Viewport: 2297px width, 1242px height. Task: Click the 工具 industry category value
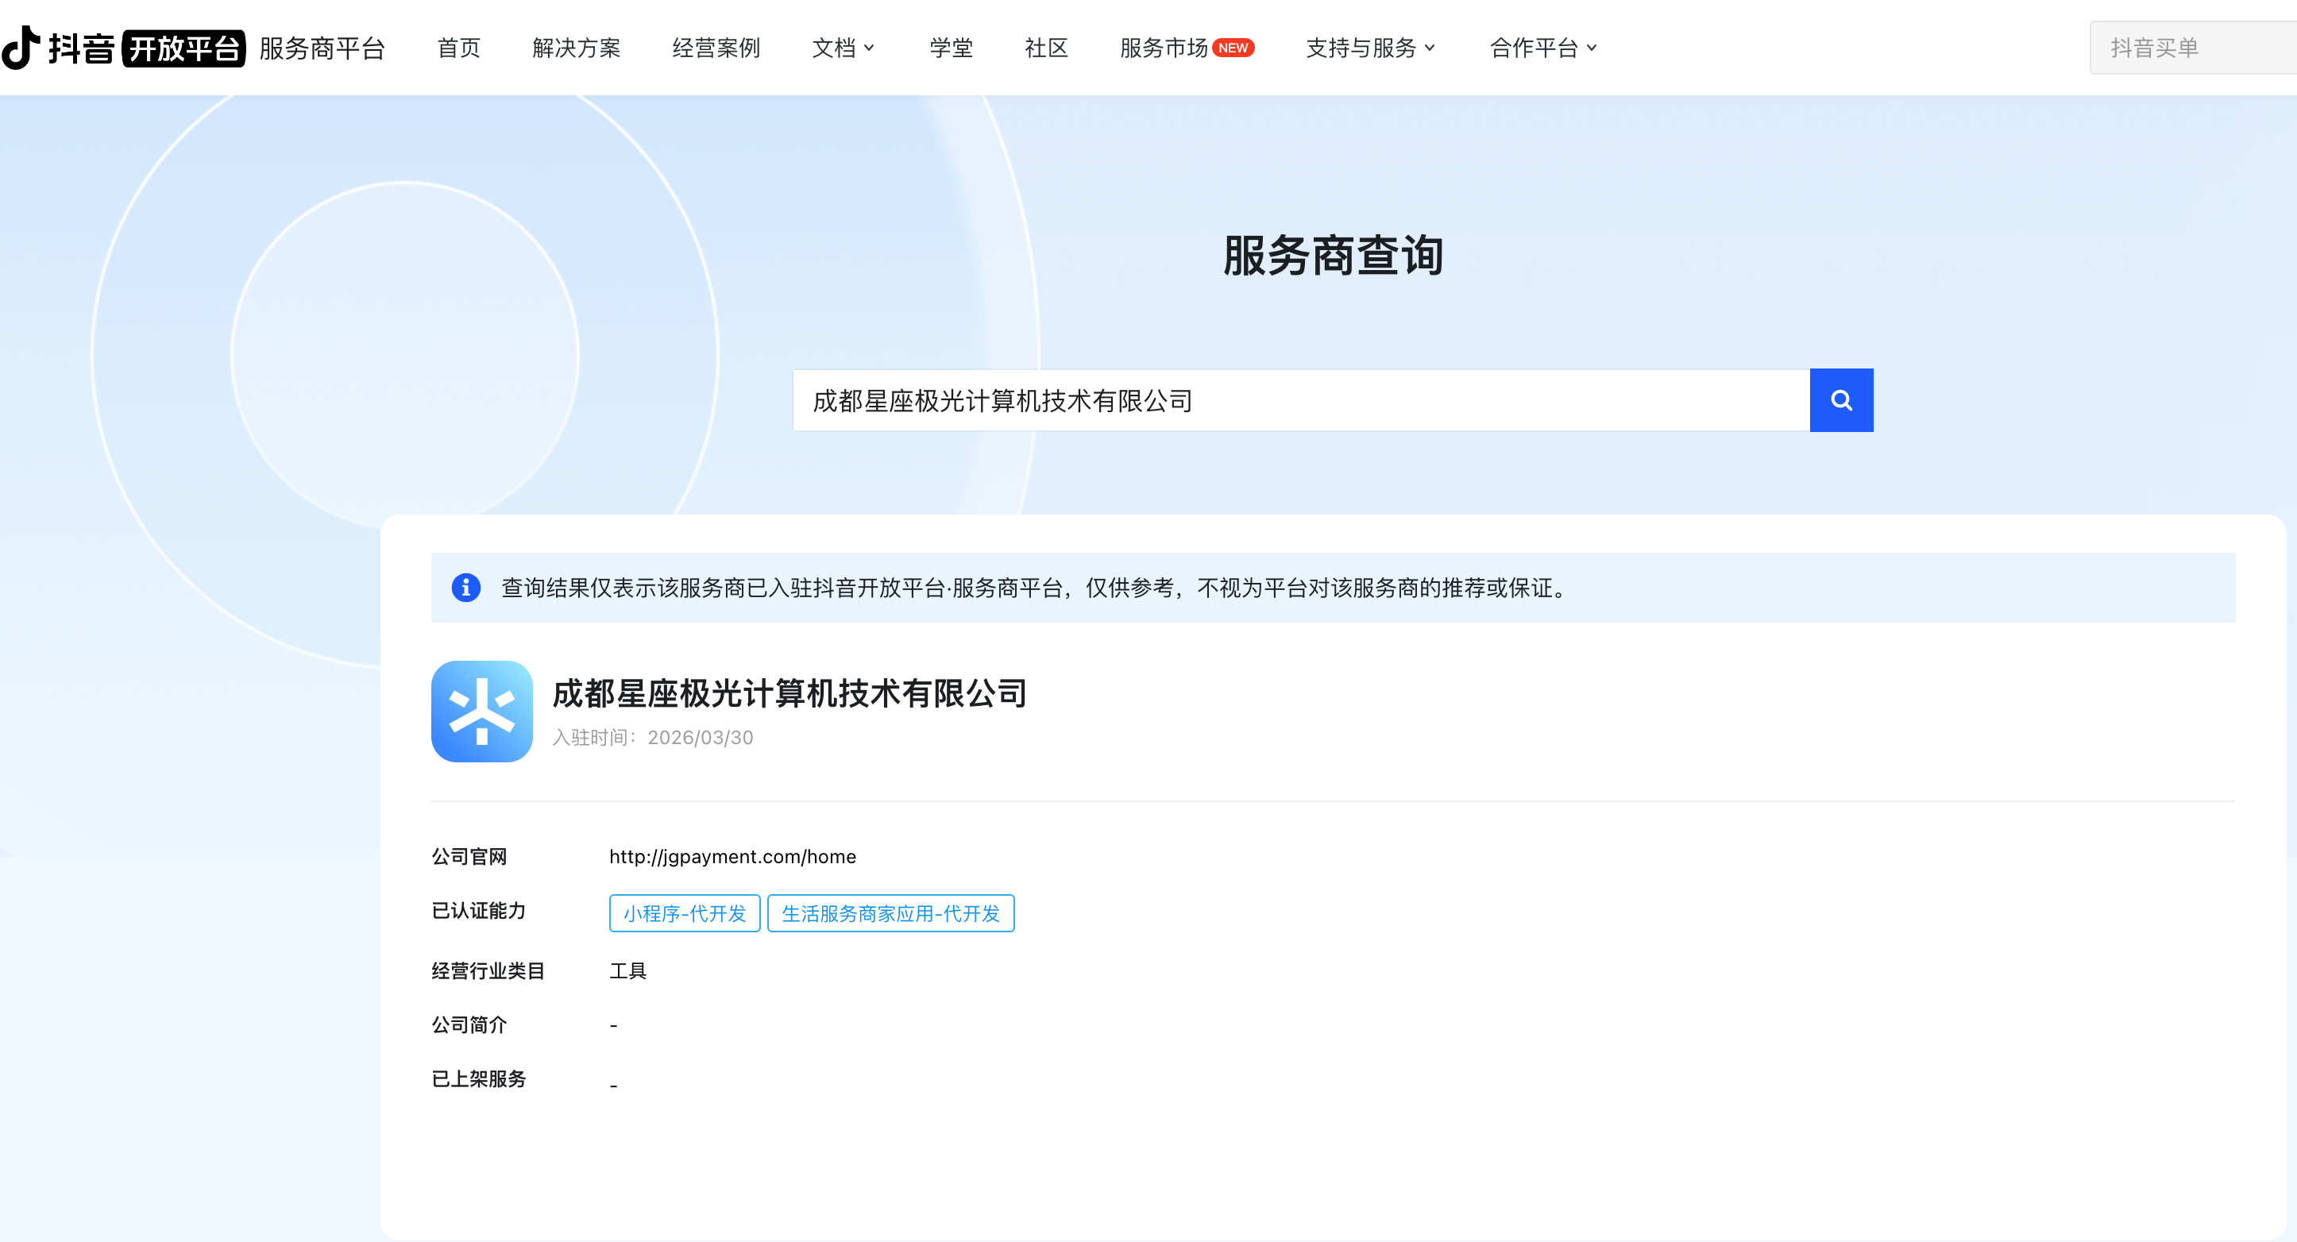(627, 970)
